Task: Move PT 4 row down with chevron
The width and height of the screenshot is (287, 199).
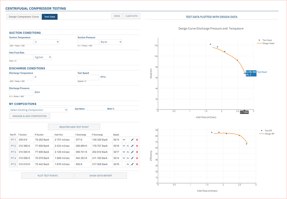Action: click(124, 158)
